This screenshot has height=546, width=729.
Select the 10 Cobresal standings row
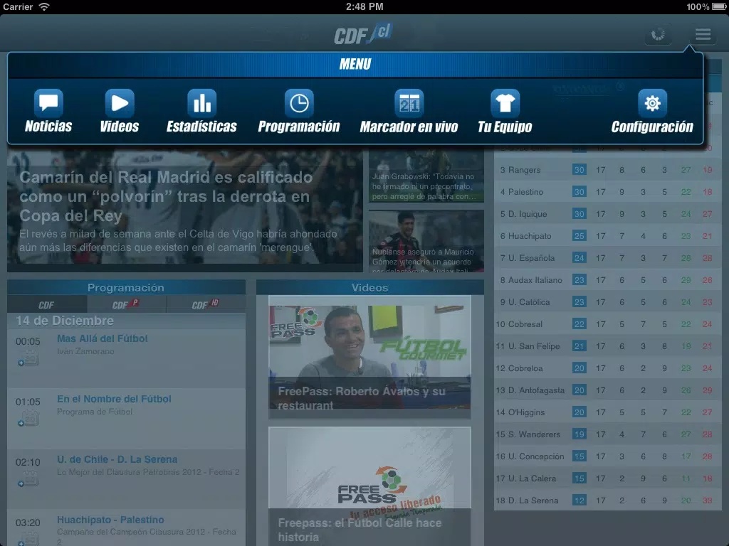tap(608, 324)
